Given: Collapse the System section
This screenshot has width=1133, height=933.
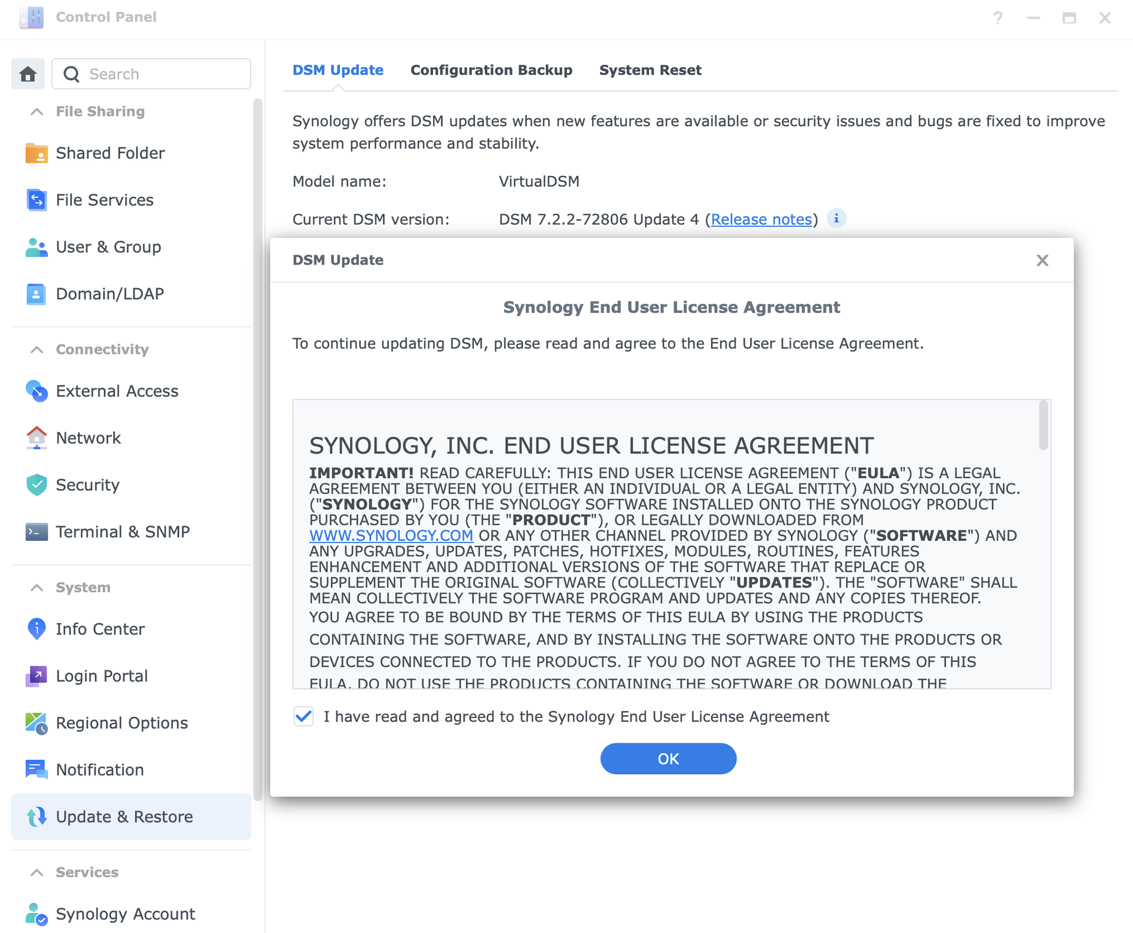Looking at the screenshot, I should pyautogui.click(x=37, y=588).
